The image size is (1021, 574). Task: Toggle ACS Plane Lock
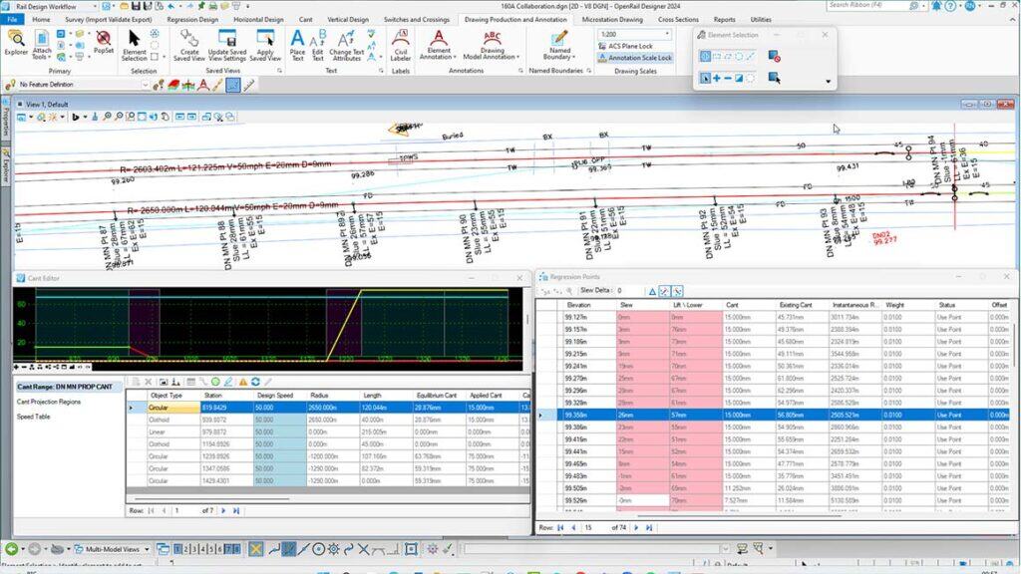pos(625,46)
